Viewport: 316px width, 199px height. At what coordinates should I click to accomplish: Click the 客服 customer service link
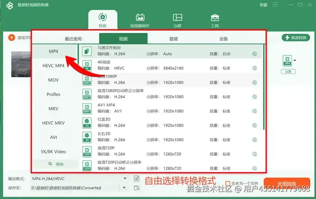(263, 5)
